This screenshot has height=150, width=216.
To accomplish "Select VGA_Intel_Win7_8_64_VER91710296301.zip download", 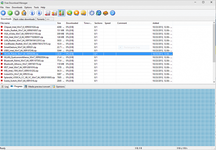I will click(x=86, y=37).
